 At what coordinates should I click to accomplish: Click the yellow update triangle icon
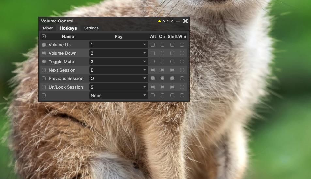(160, 21)
